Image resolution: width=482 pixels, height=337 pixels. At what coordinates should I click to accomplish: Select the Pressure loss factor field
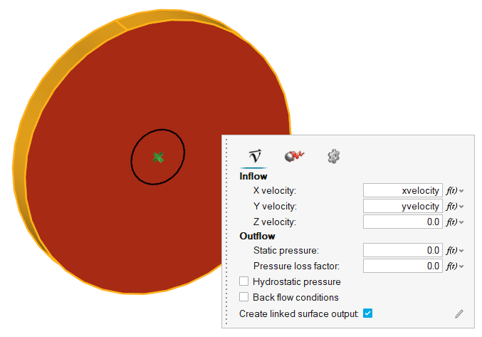click(402, 266)
